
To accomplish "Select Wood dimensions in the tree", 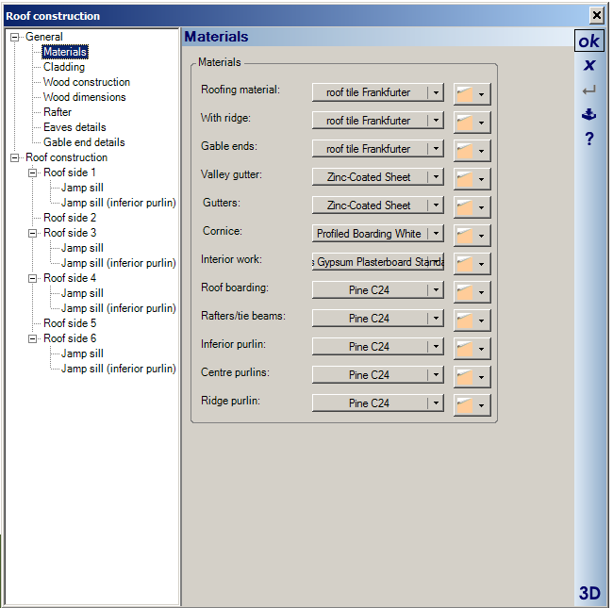I will [84, 97].
